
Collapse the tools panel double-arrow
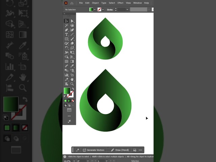point(64,14)
